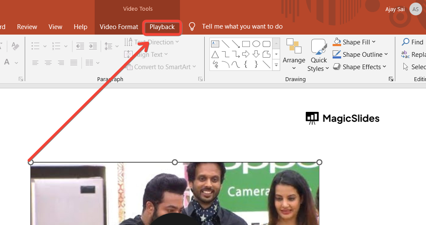
Task: Click the Find magnifier icon
Action: [x=406, y=42]
